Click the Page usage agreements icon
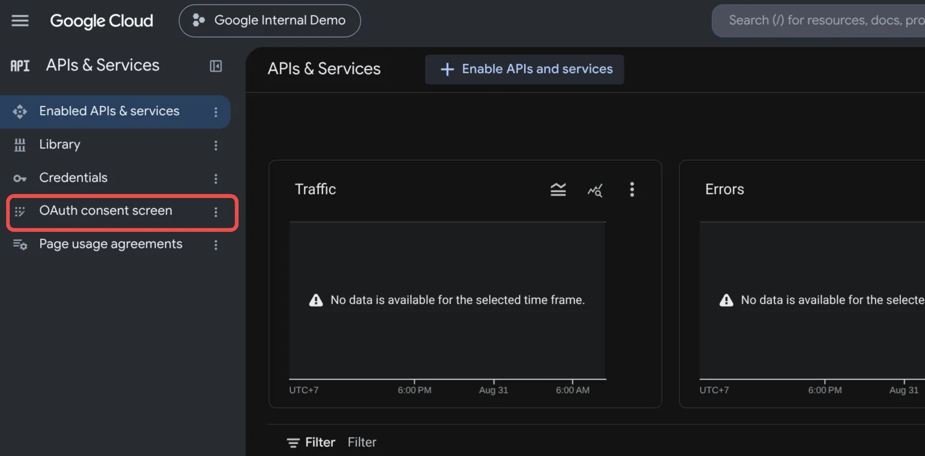 (20, 245)
